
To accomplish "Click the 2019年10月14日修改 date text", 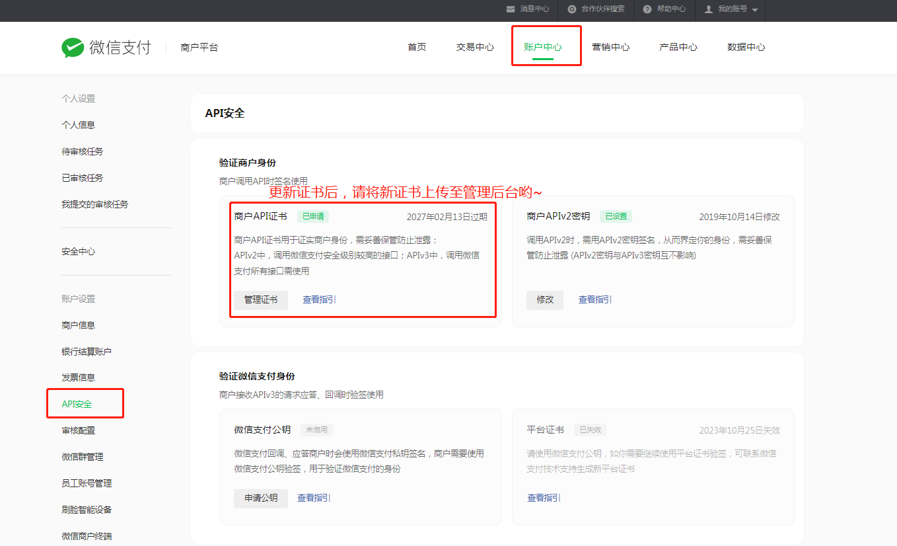I will [x=740, y=217].
